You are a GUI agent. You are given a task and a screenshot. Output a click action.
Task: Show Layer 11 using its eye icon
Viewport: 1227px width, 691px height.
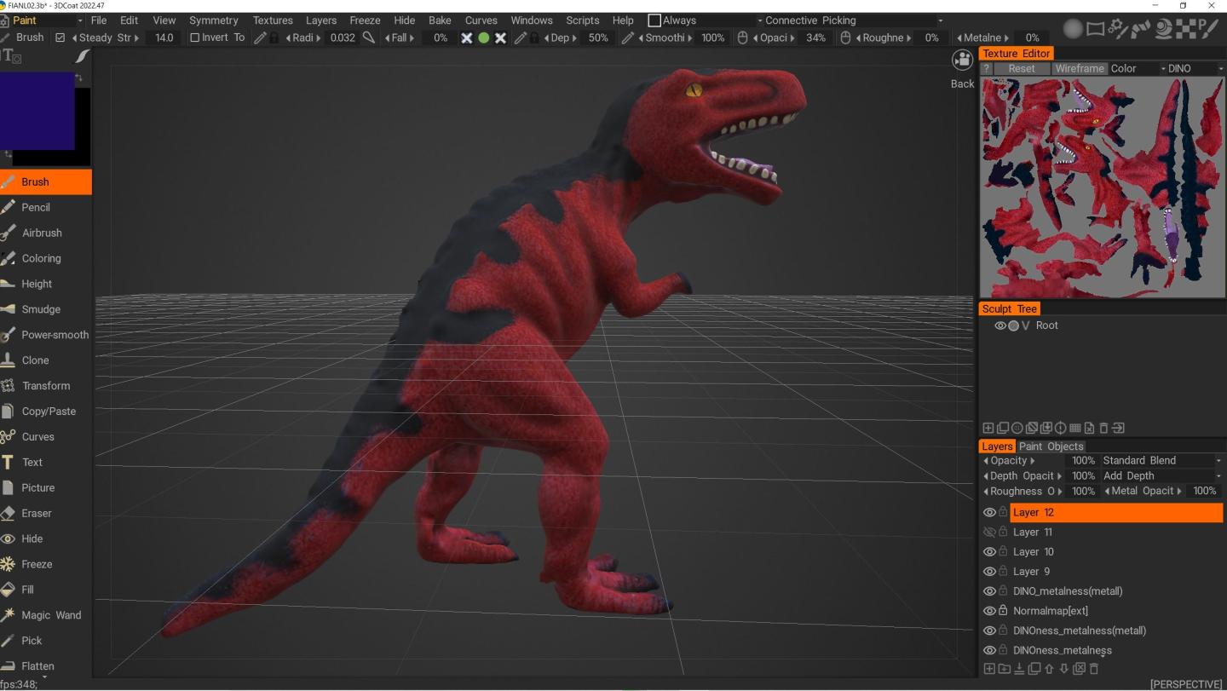click(989, 533)
